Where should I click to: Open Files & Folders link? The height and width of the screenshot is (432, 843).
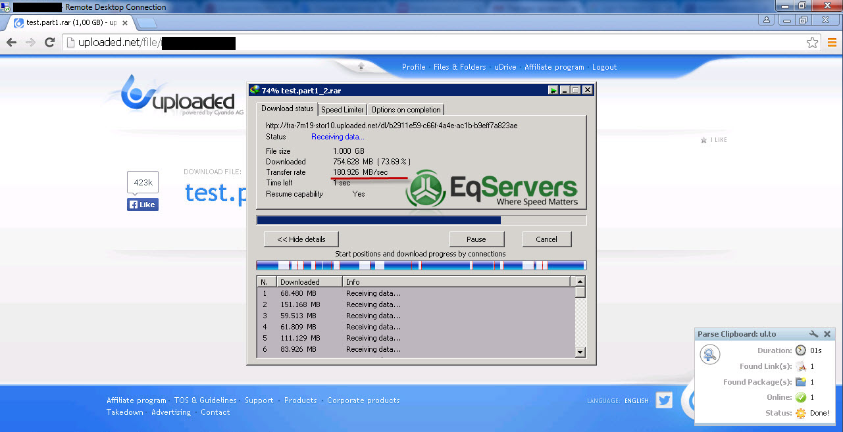(x=459, y=67)
